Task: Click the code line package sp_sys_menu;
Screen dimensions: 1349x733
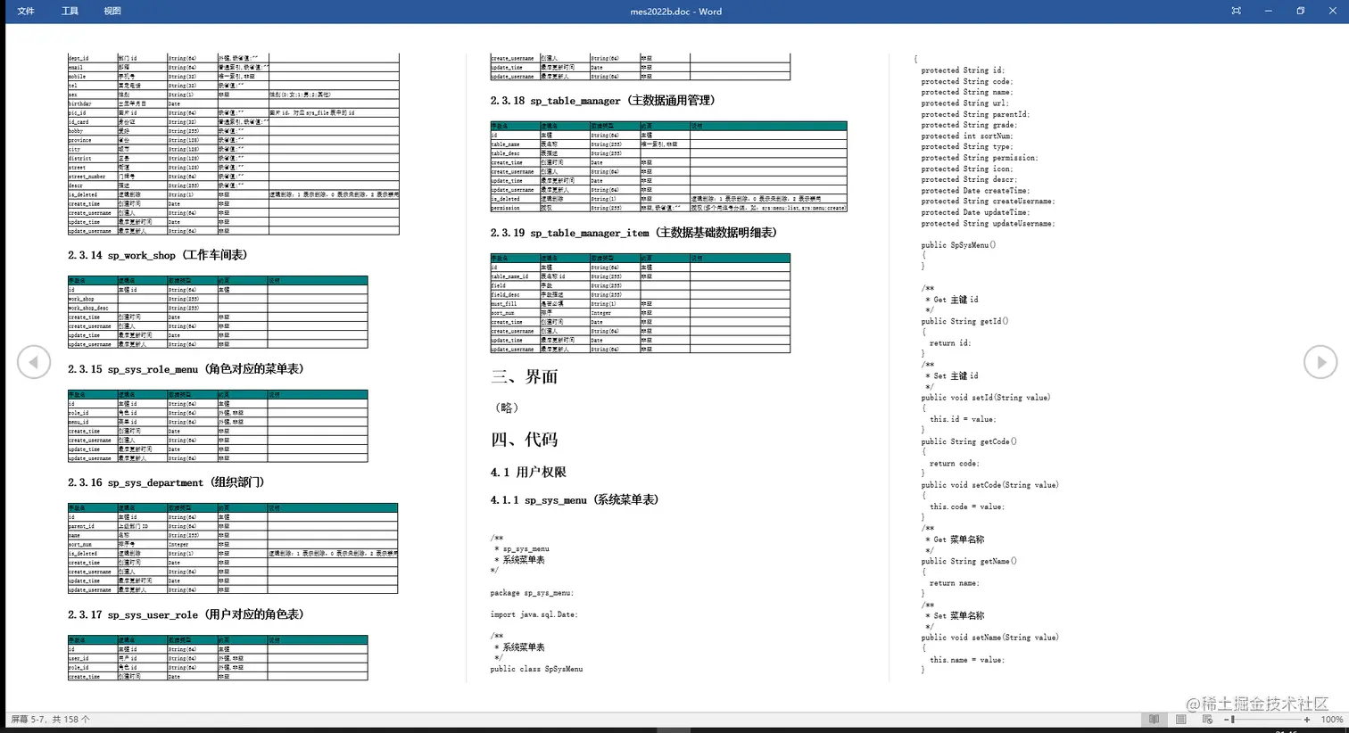Action: [532, 593]
